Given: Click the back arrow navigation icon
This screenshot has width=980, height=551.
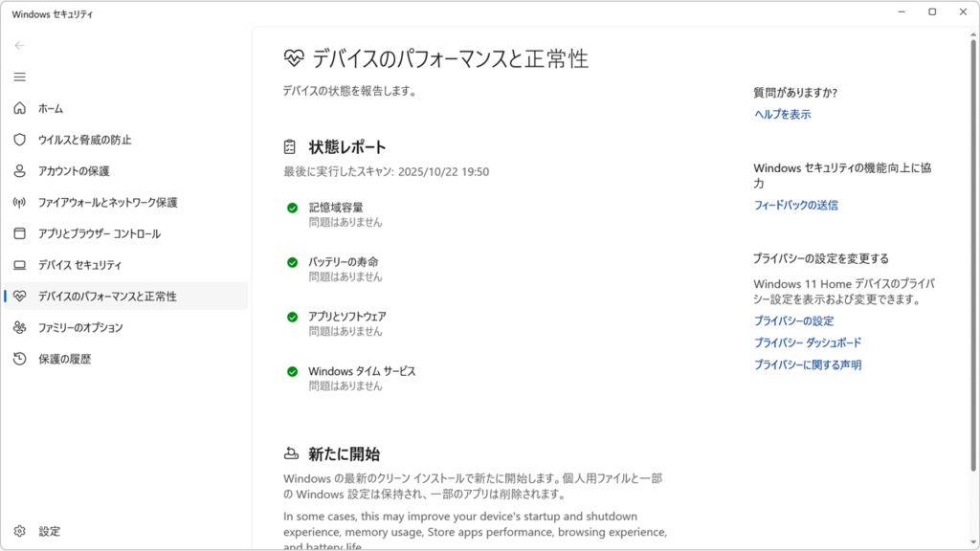Looking at the screenshot, I should pyautogui.click(x=19, y=45).
